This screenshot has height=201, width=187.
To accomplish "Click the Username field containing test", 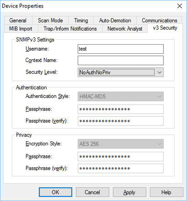I will pos(120,49).
